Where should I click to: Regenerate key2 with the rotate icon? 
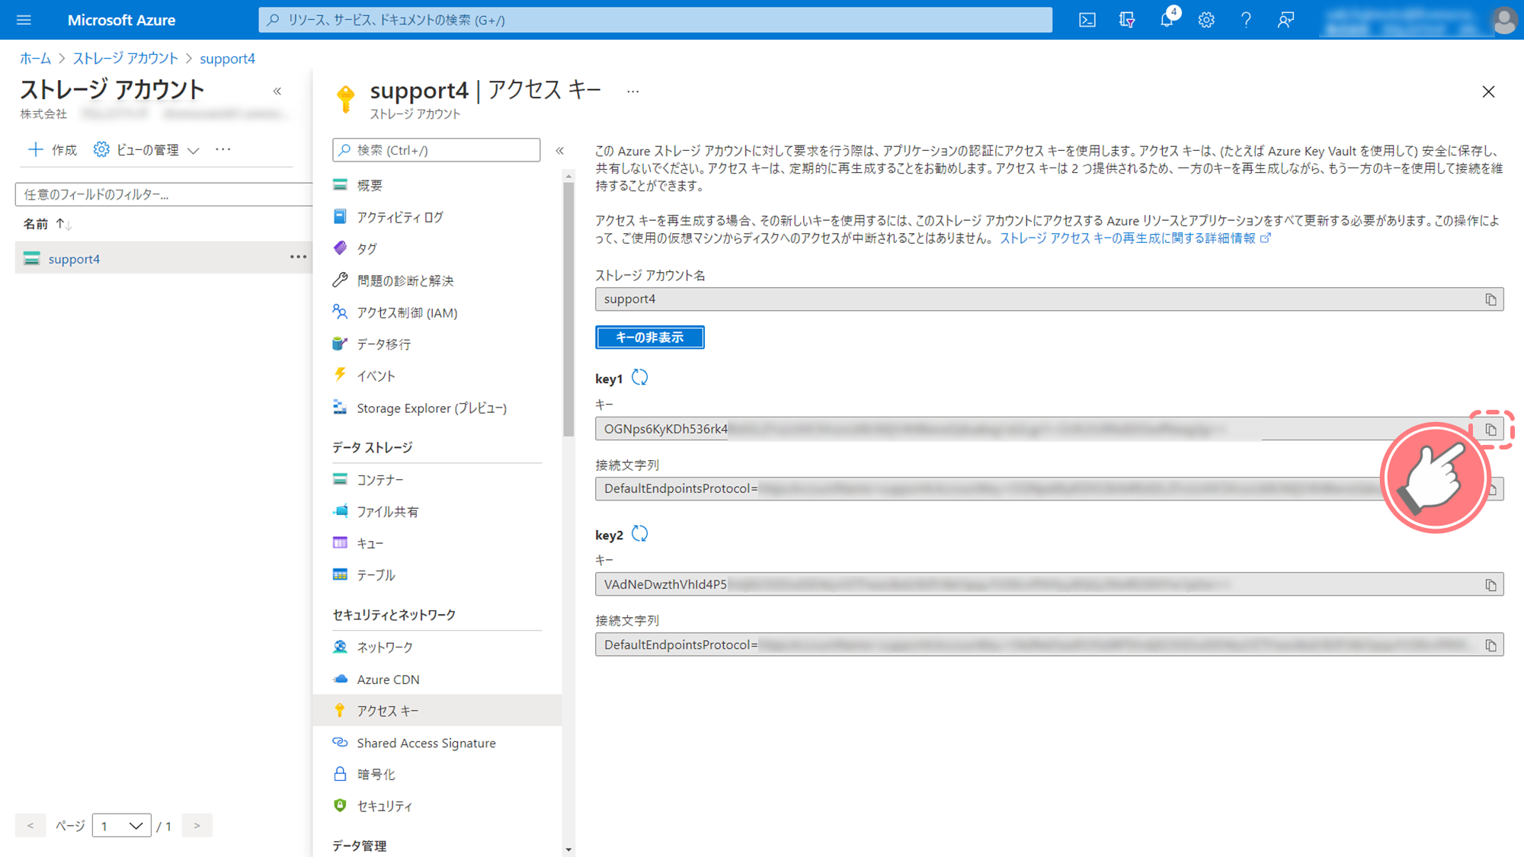pyautogui.click(x=639, y=534)
